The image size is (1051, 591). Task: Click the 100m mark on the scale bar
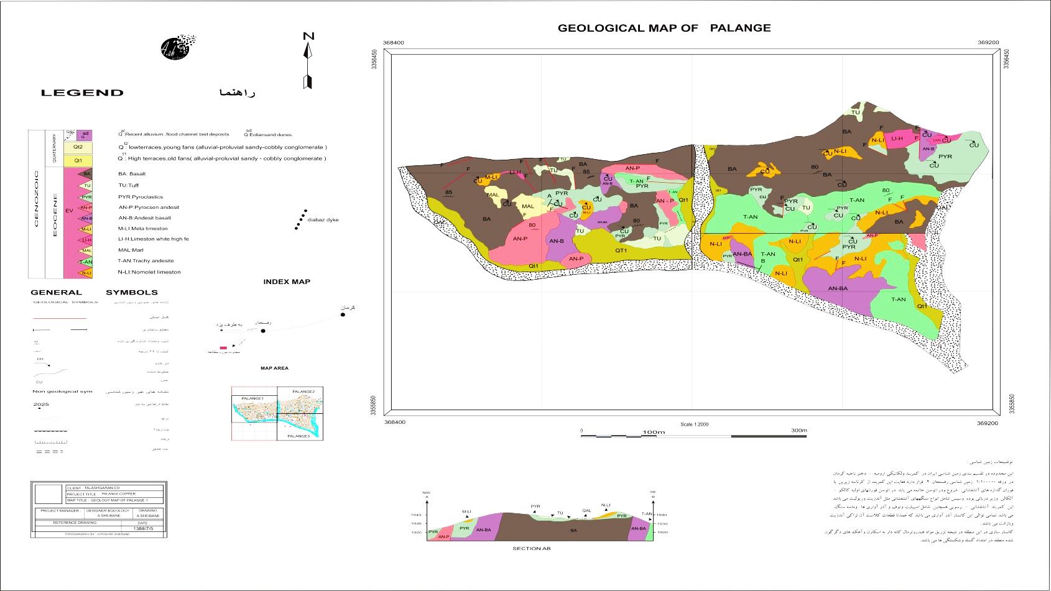click(x=654, y=433)
